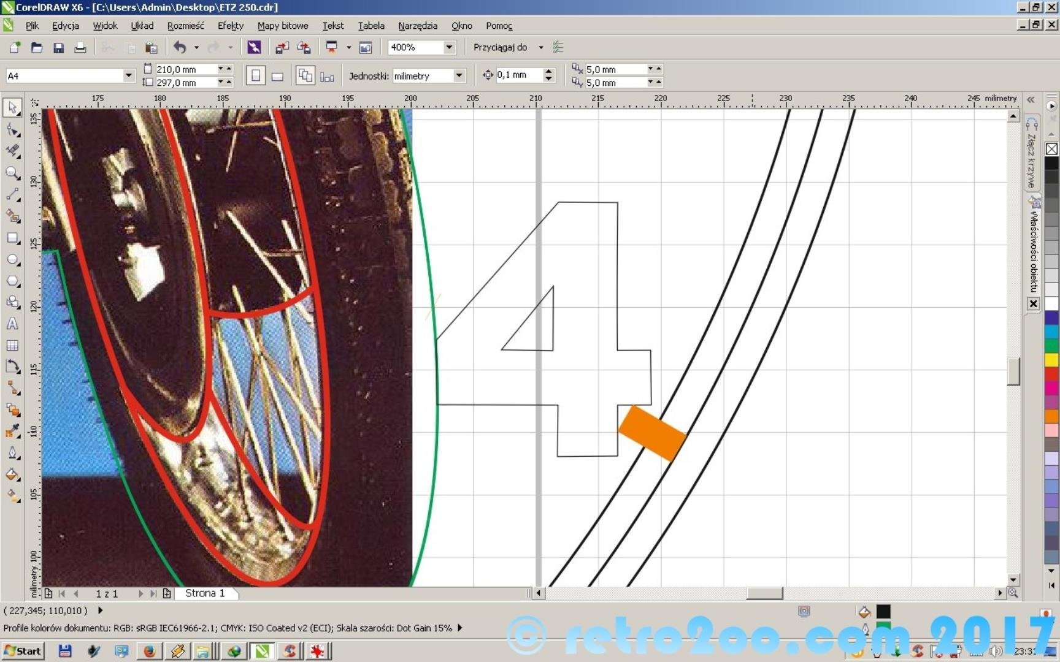Open the Efekty menu

(230, 26)
